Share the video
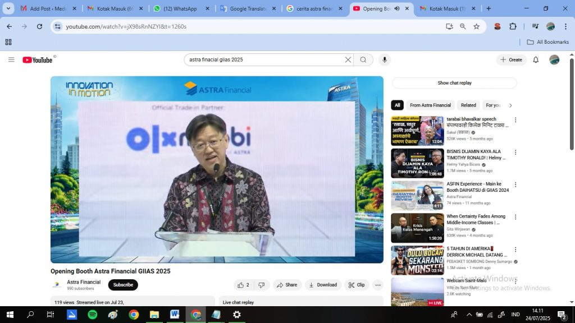This screenshot has height=323, width=575. point(287,285)
